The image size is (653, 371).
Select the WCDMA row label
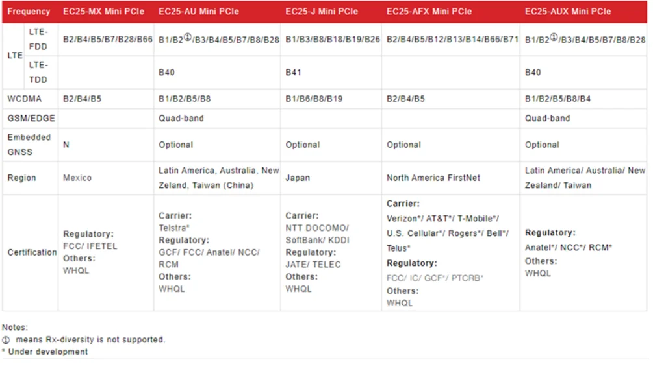point(25,99)
